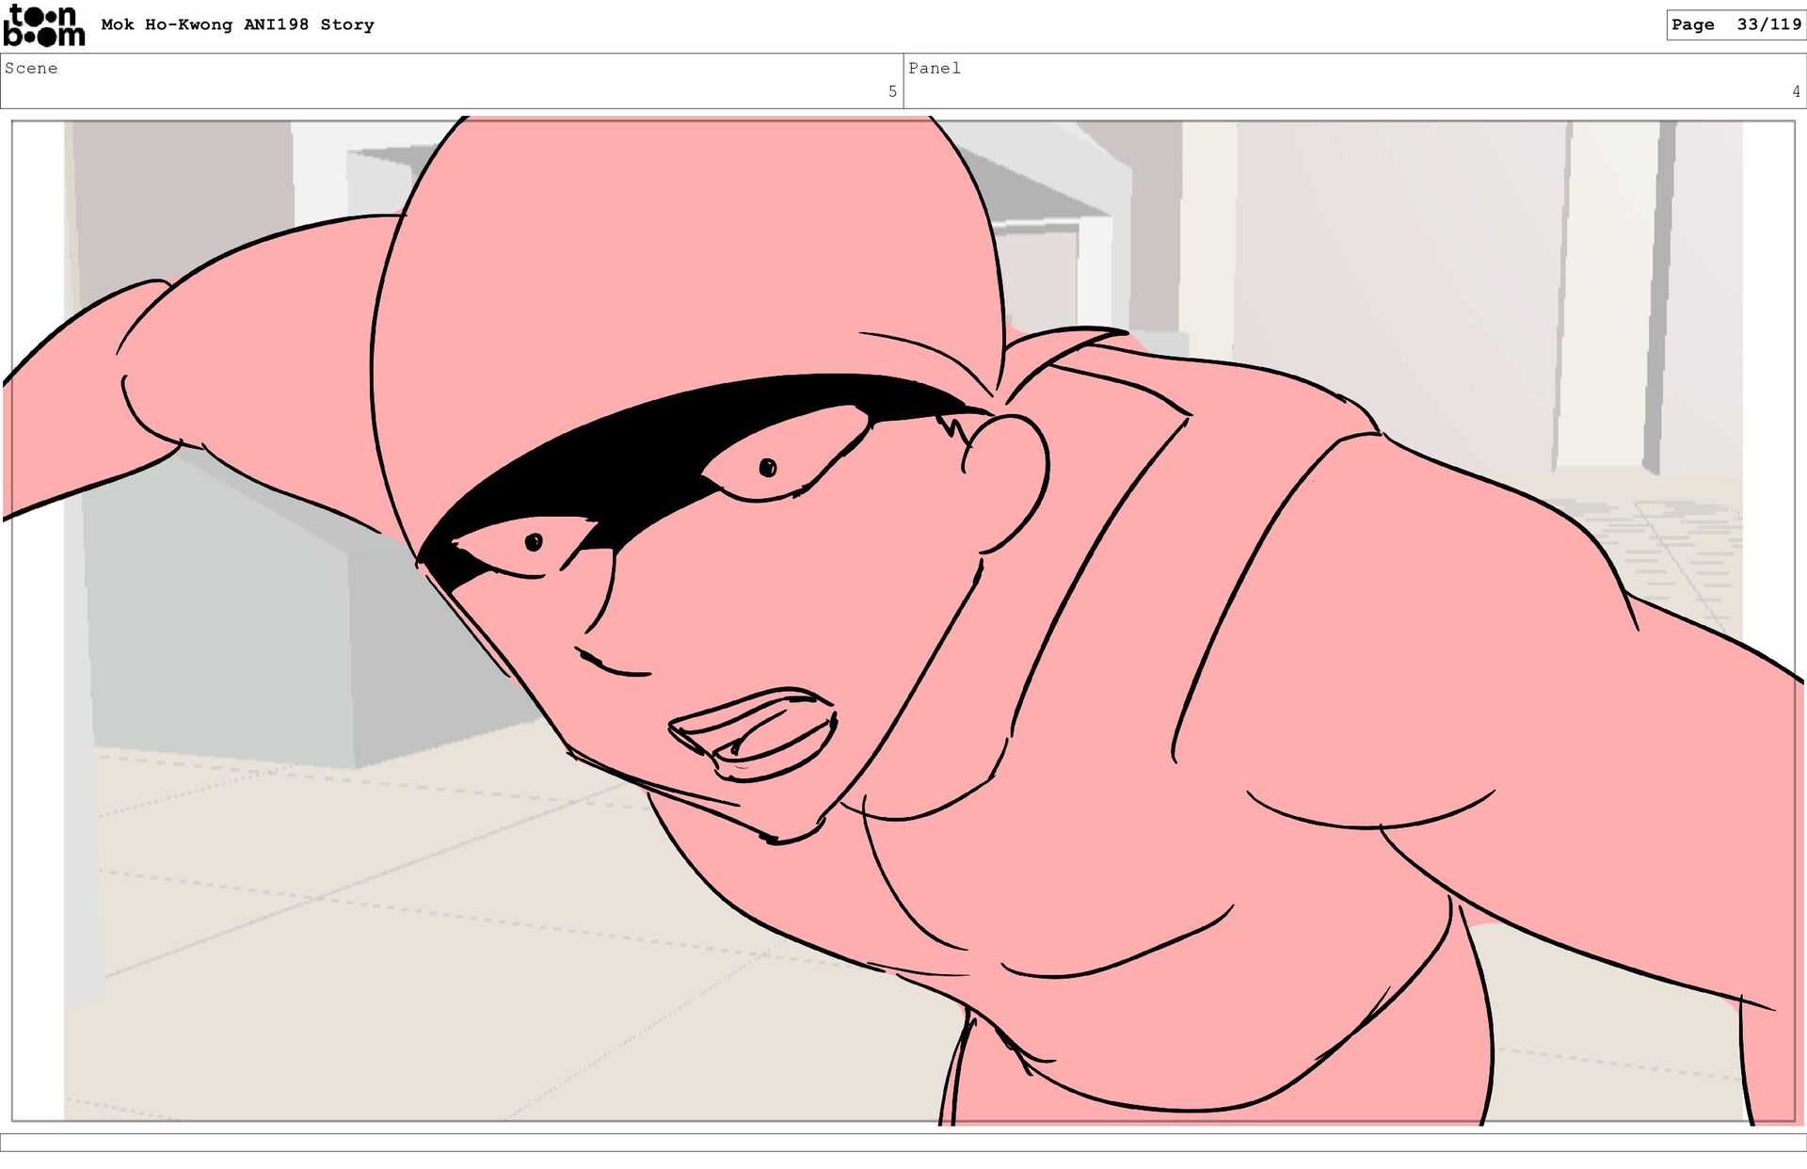Click the 'Mok Ho-Kwong ANI198 Story' title
1807x1169 pixels.
point(237,24)
